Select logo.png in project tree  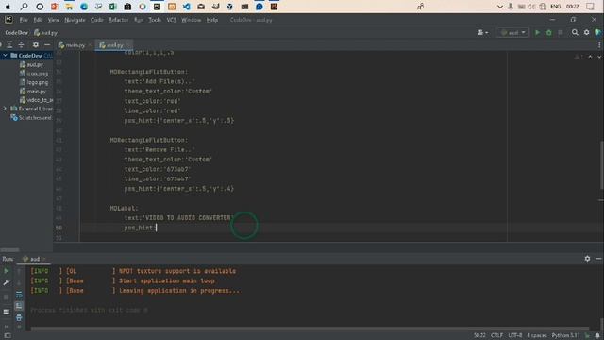(34, 82)
